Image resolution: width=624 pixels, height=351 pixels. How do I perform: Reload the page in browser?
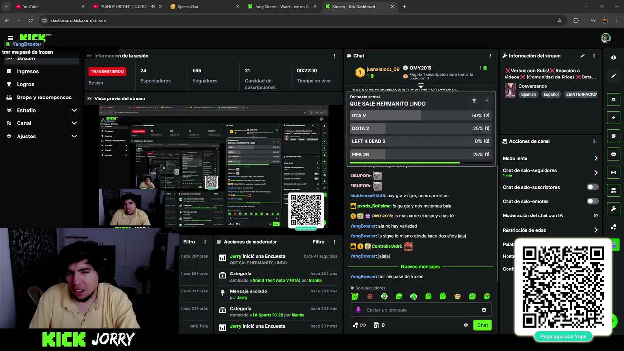click(30, 20)
